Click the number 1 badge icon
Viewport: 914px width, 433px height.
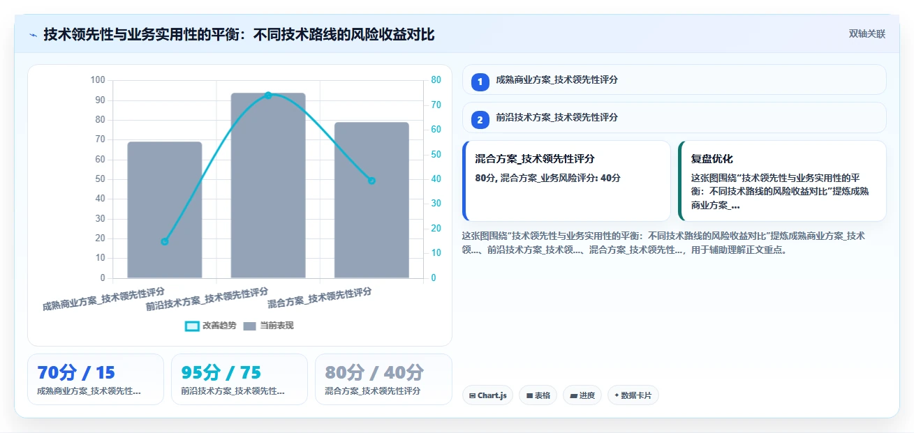480,82
